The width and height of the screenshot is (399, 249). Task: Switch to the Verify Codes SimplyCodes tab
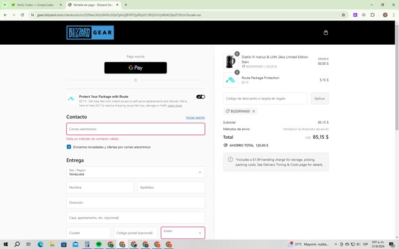35,5
